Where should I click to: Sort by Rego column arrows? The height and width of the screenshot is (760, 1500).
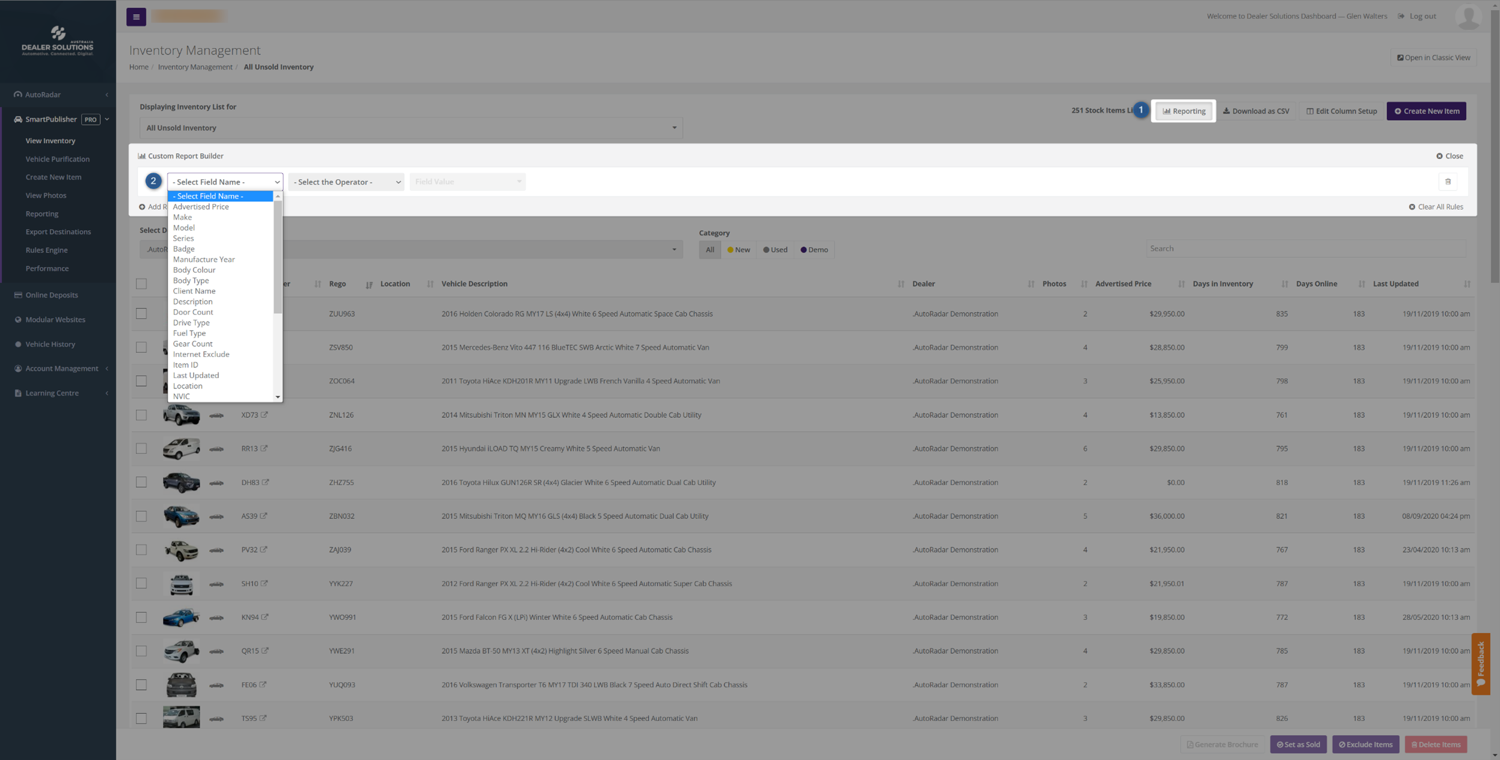click(x=369, y=284)
